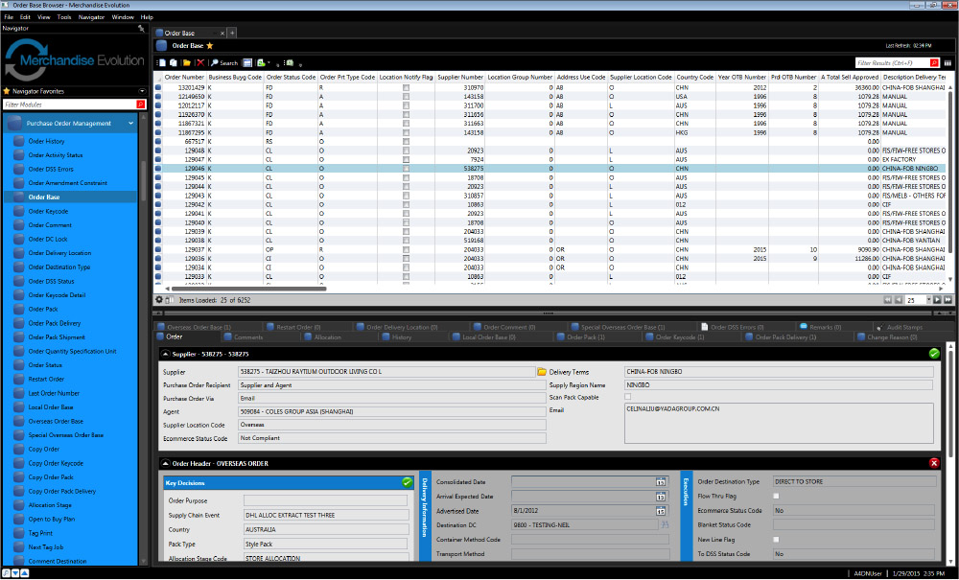The height and width of the screenshot is (580, 959).
Task: Toggle Location Notify Flag for order 12012117
Action: coord(406,105)
